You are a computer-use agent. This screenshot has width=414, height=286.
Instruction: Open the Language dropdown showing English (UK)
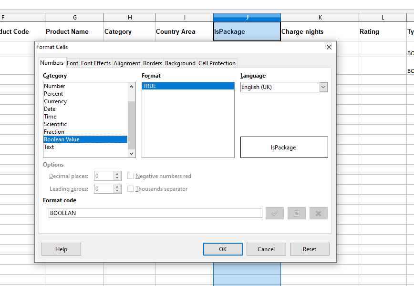click(323, 87)
